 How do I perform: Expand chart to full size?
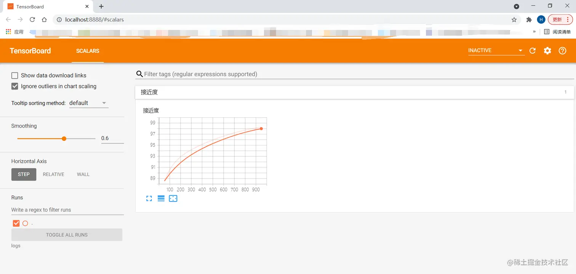pyautogui.click(x=149, y=198)
